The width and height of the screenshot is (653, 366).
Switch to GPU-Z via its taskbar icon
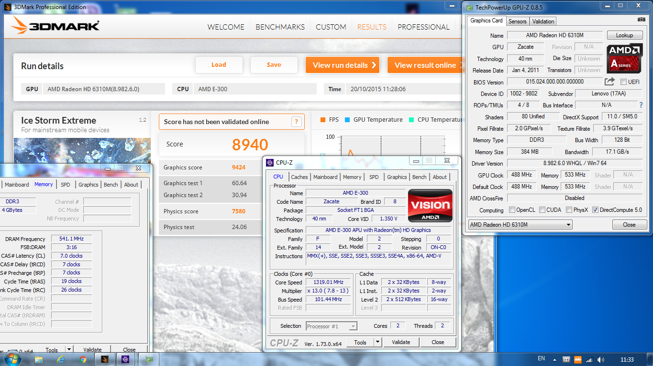coord(149,359)
